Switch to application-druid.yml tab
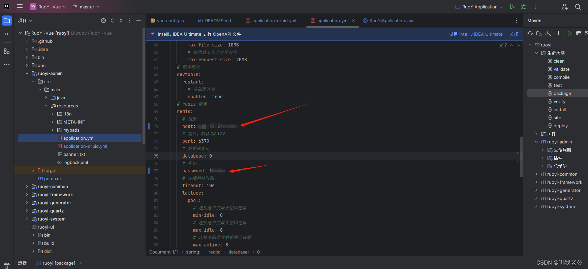588x269 pixels. 271,21
